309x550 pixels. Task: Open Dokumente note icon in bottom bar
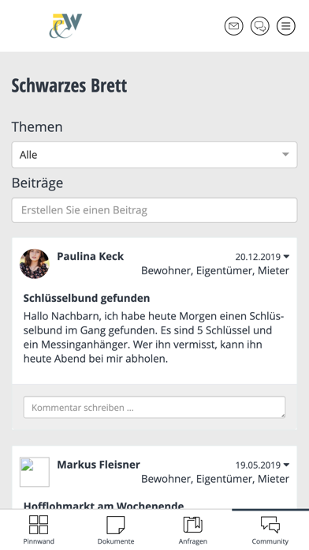click(116, 525)
